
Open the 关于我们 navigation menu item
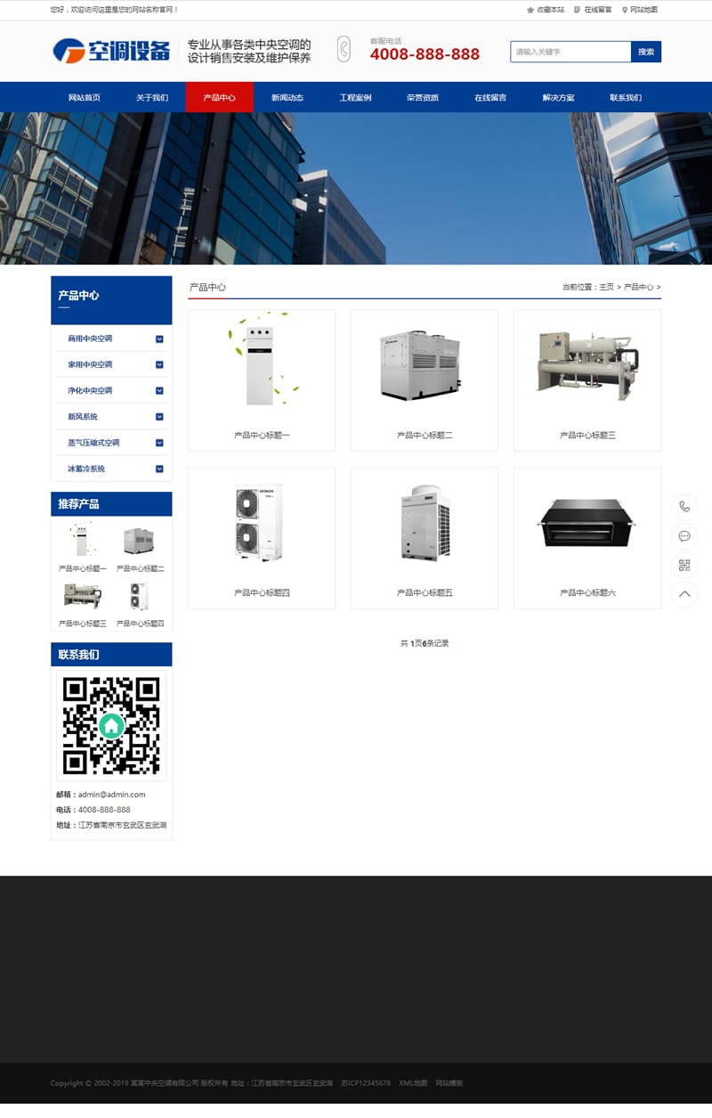pyautogui.click(x=152, y=98)
